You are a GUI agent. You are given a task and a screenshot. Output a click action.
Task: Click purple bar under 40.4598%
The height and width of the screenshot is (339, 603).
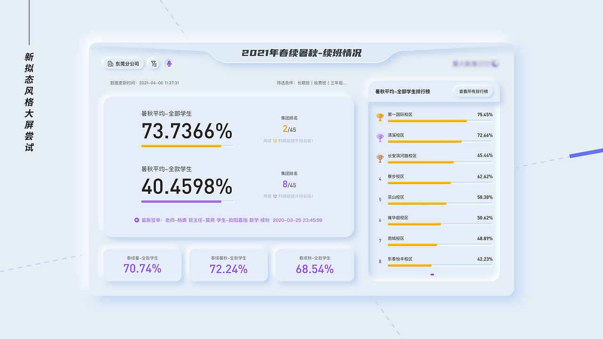point(181,202)
